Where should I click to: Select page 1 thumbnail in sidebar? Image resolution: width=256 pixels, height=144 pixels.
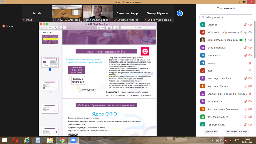pos(50,39)
